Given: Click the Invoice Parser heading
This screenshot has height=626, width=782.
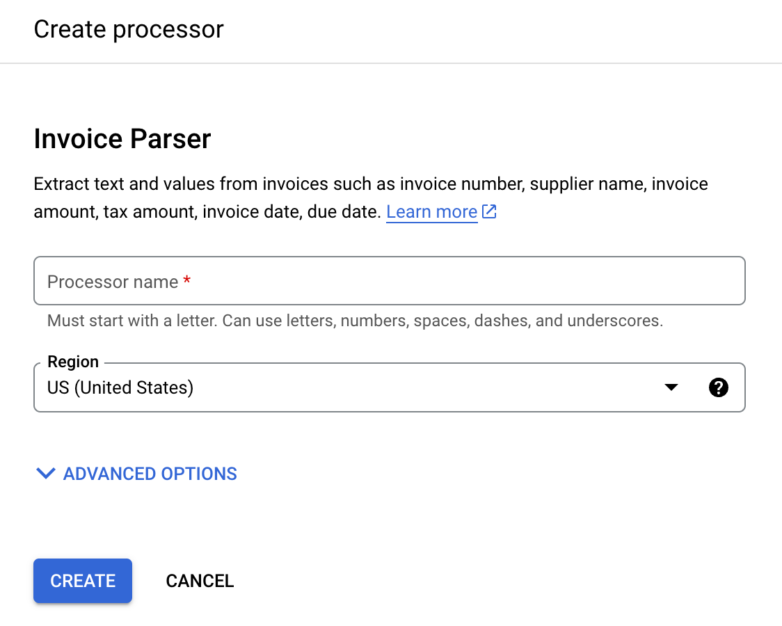Looking at the screenshot, I should 122,138.
